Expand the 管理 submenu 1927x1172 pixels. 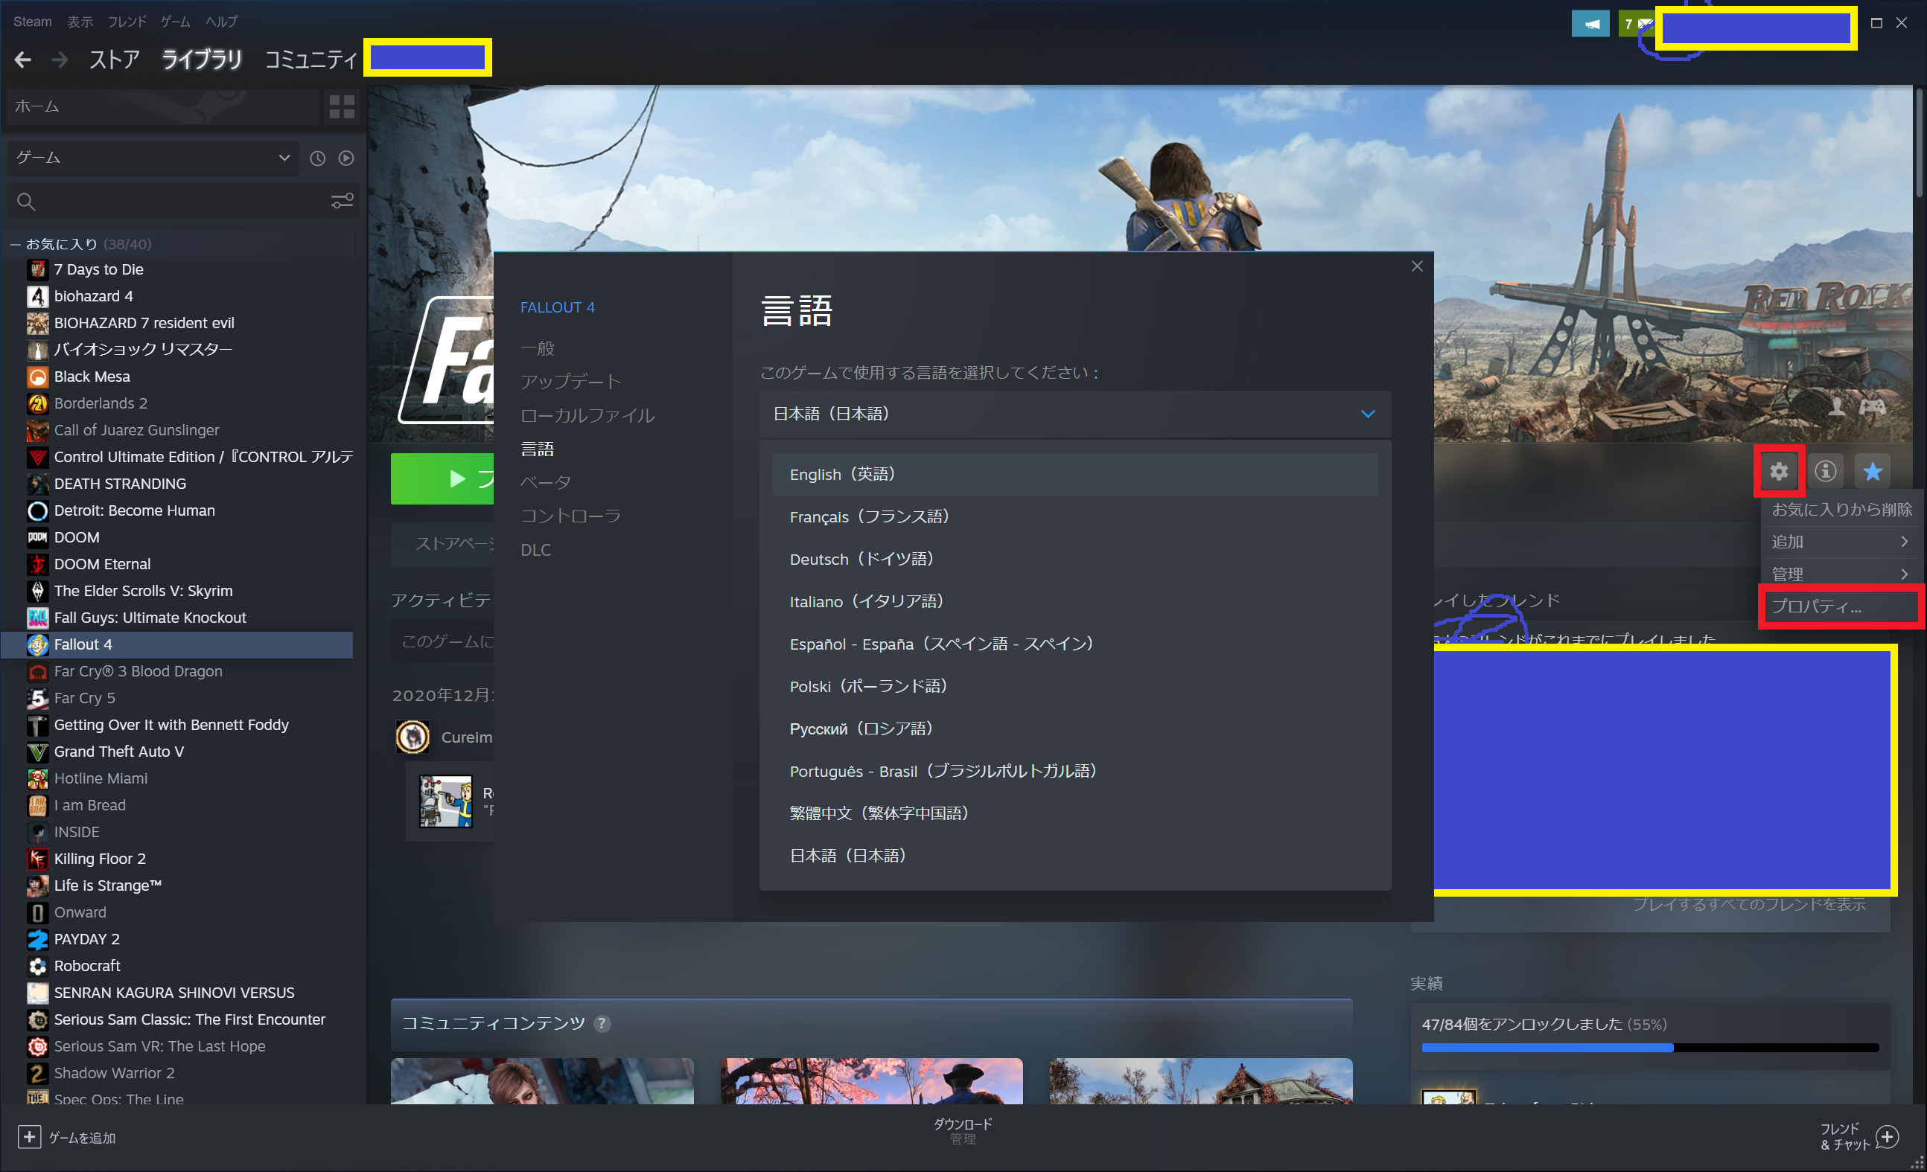click(1840, 574)
